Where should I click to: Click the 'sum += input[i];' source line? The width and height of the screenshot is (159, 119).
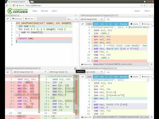tap(44, 32)
